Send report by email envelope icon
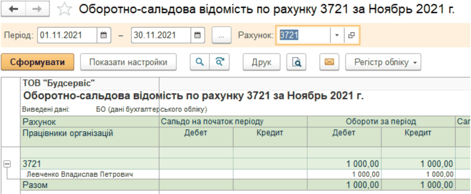The height and width of the screenshot is (194, 471). click(329, 62)
